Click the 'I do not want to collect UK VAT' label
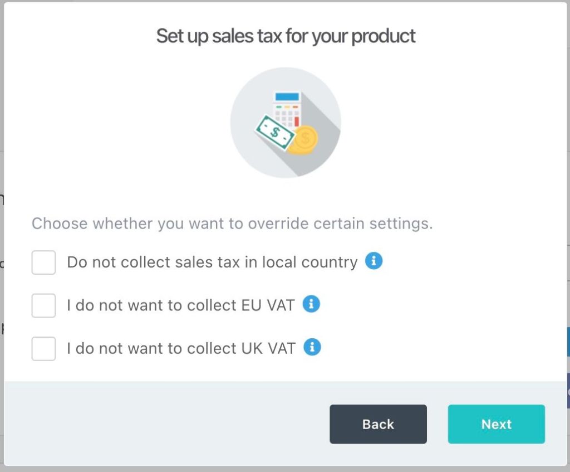570x472 pixels. [181, 348]
